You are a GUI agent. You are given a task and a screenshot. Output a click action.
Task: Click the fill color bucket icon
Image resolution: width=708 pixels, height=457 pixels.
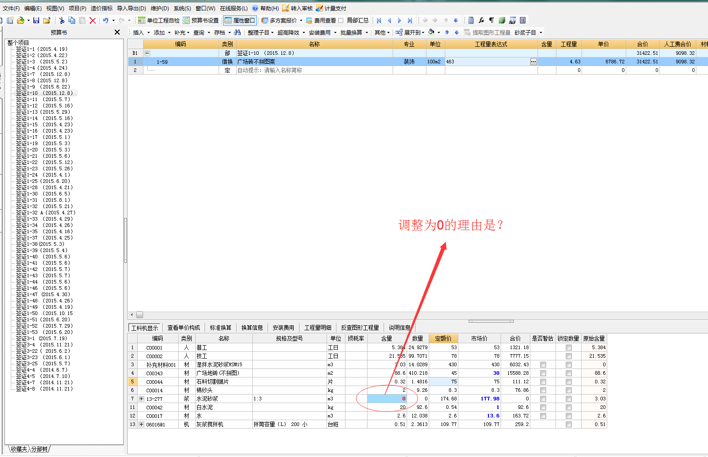[431, 32]
